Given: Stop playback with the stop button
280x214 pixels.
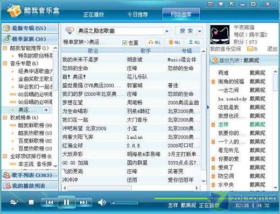Looking at the screenshot, I should pyautogui.click(x=31, y=202).
